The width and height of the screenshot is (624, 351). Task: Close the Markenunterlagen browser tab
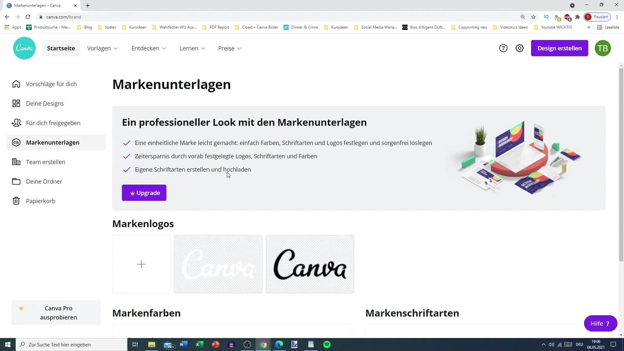click(75, 6)
